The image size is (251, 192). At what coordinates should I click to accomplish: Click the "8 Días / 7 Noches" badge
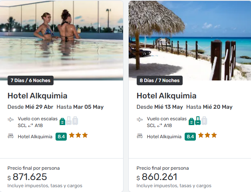click(x=159, y=80)
